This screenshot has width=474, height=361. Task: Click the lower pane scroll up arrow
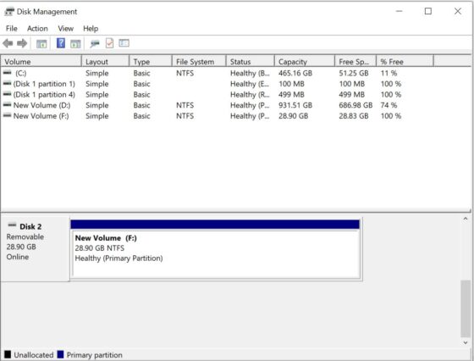[x=466, y=219]
